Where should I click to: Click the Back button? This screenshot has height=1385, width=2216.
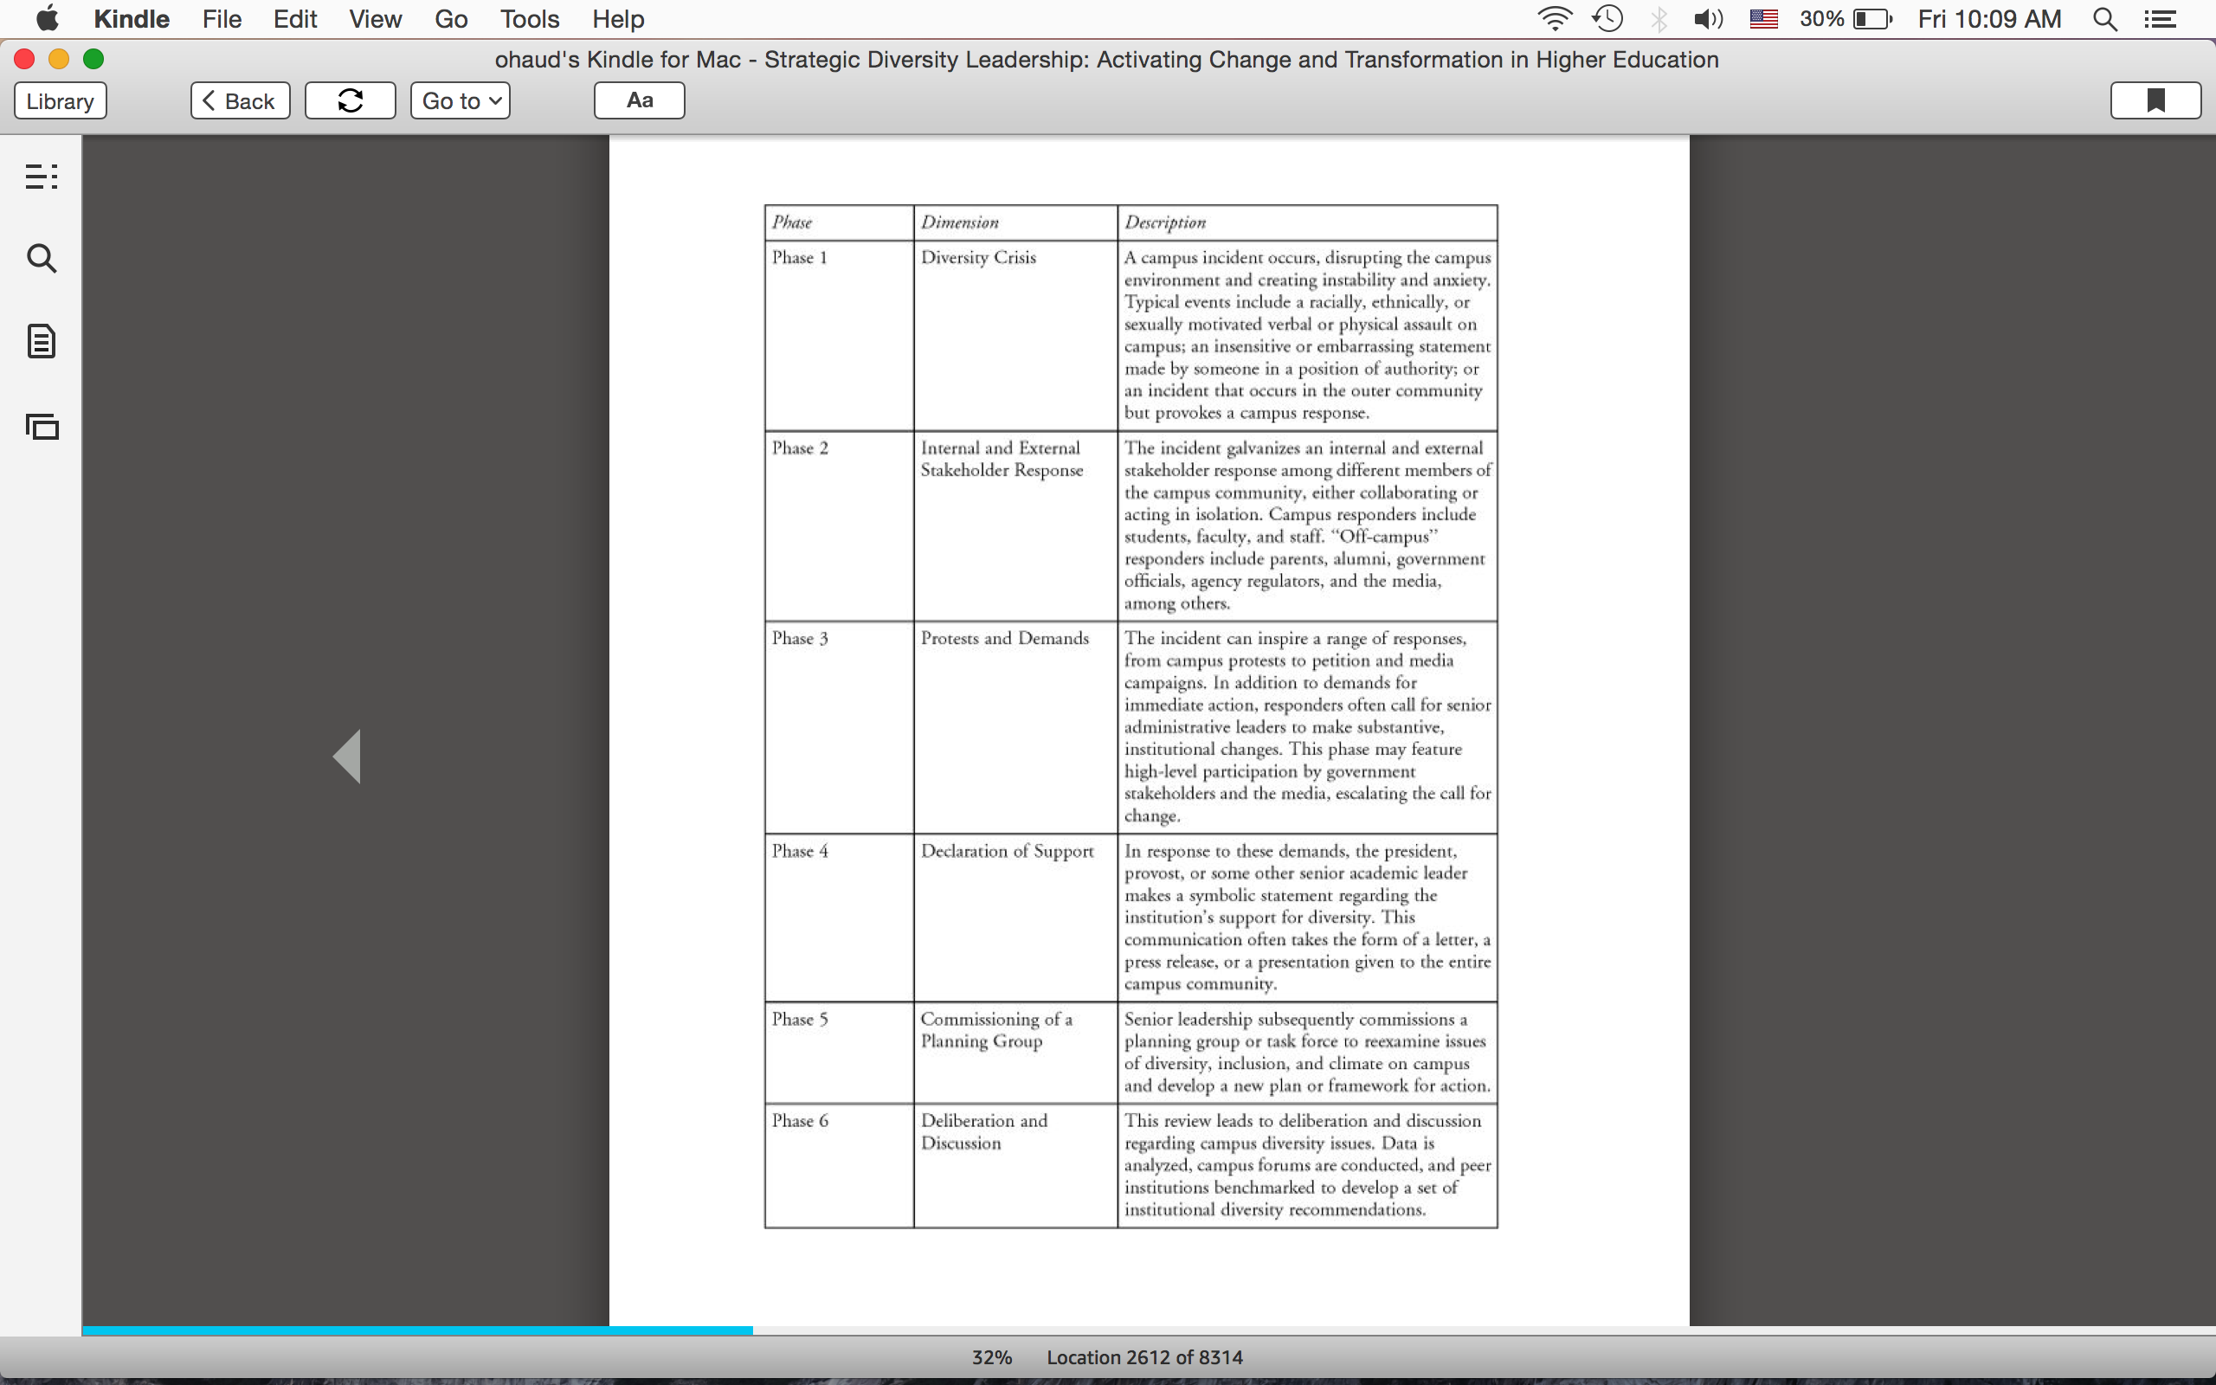240,100
